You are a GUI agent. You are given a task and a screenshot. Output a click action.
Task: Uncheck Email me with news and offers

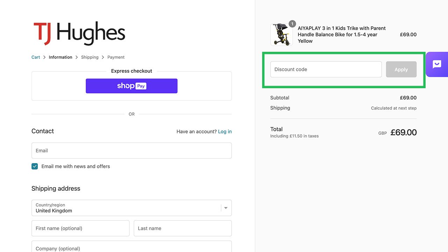(x=35, y=166)
